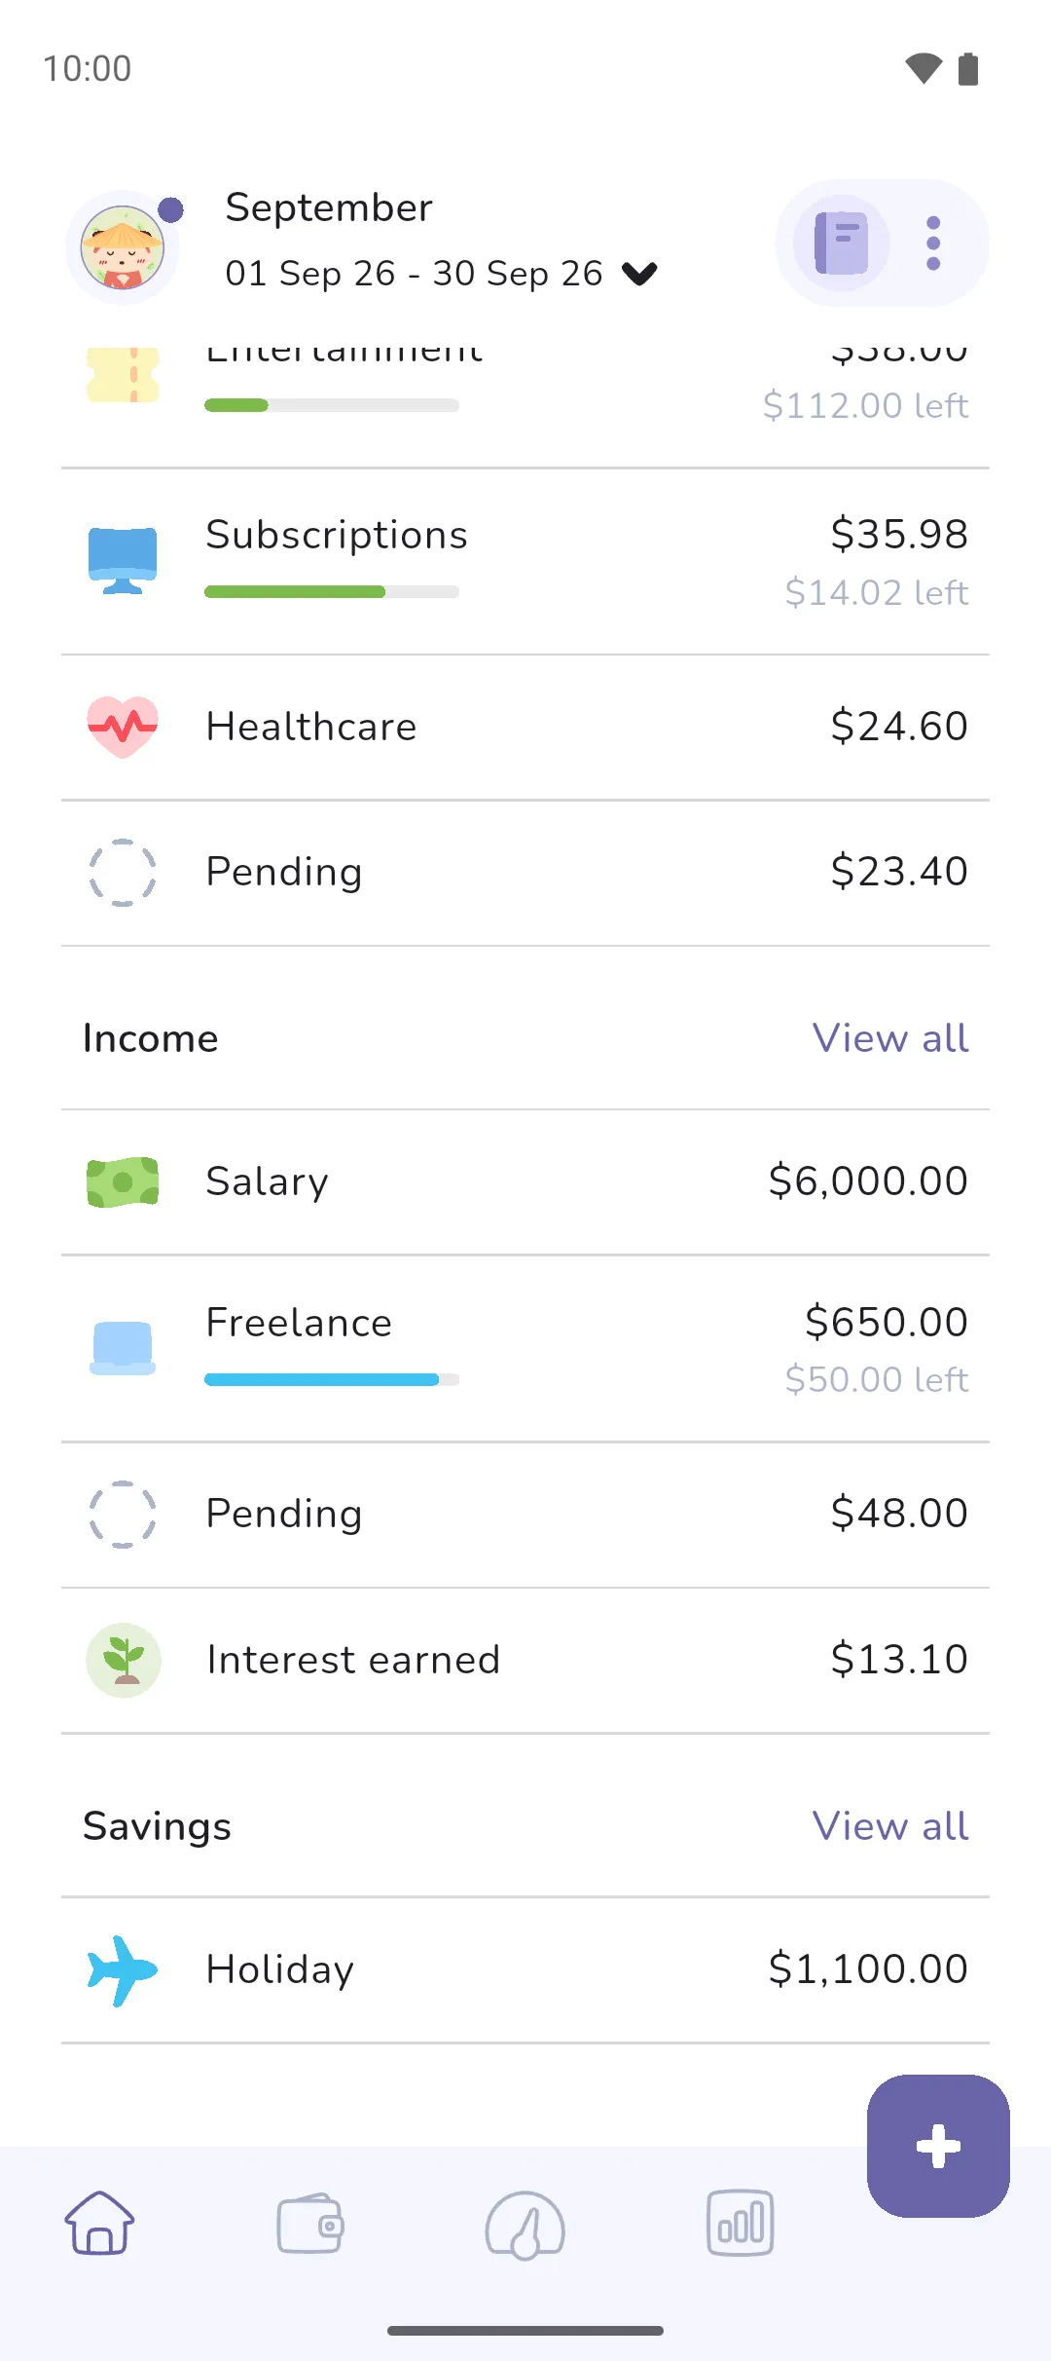Switch to the wallet accounts tab
The image size is (1051, 2361).
[x=311, y=2224]
